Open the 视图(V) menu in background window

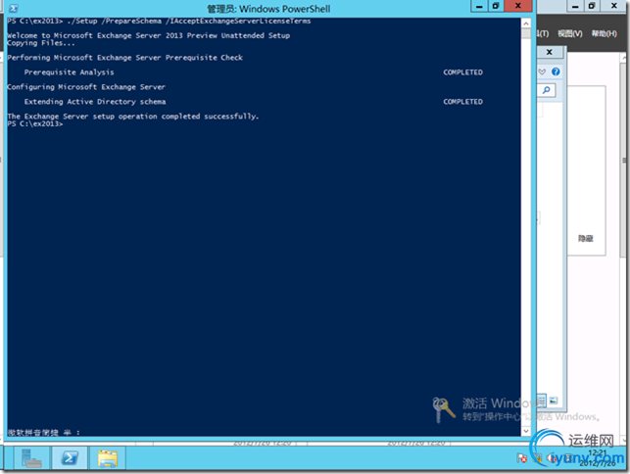(569, 33)
